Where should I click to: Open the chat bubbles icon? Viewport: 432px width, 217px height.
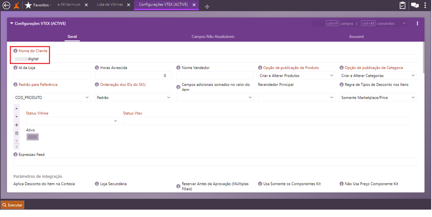(415, 5)
